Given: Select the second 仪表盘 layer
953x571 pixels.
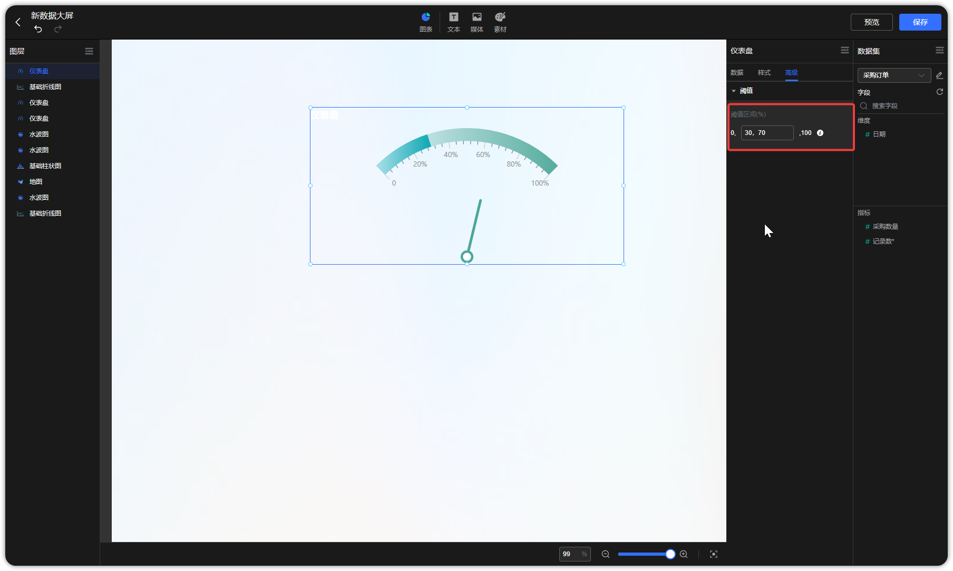Looking at the screenshot, I should [53, 103].
